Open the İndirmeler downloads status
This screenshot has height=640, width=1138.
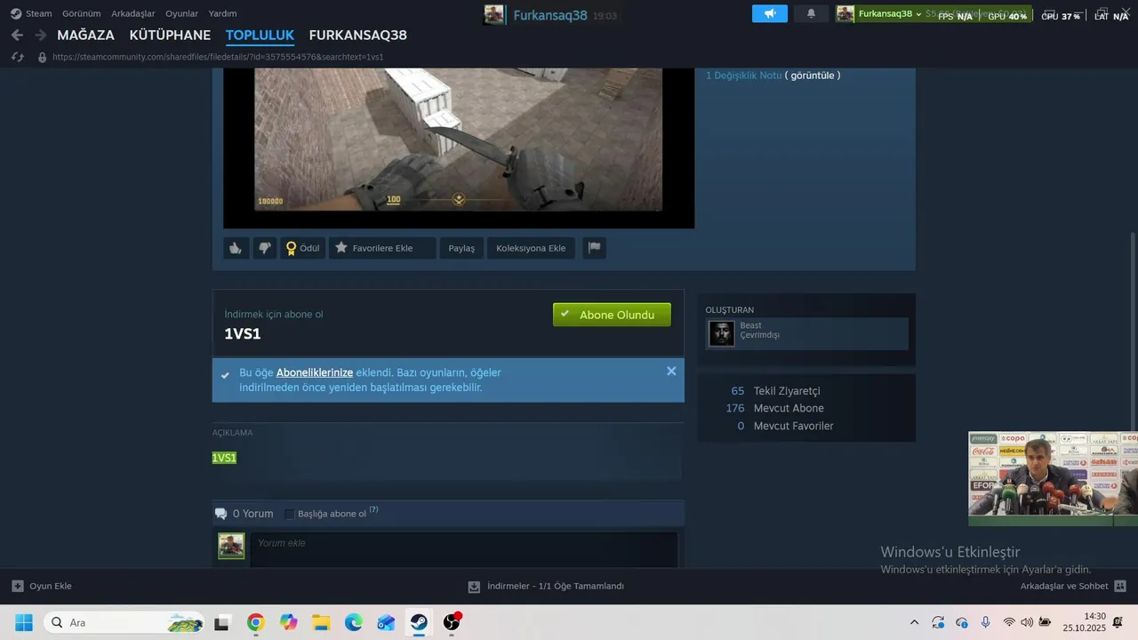546,586
